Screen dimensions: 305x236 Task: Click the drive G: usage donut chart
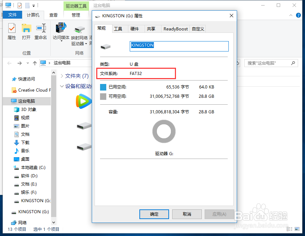pyautogui.click(x=164, y=131)
